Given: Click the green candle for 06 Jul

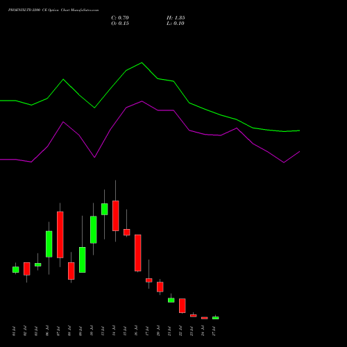Looking at the screenshot, I should [x=49, y=244].
